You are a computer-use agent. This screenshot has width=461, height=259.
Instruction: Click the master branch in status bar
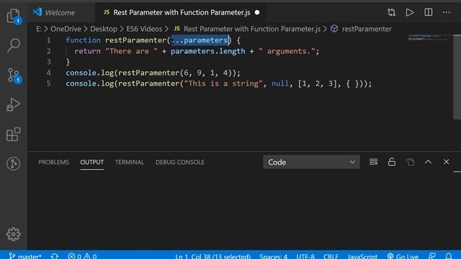25,256
